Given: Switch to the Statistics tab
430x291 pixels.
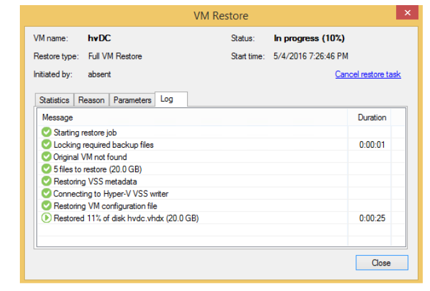Looking at the screenshot, I should coord(54,100).
